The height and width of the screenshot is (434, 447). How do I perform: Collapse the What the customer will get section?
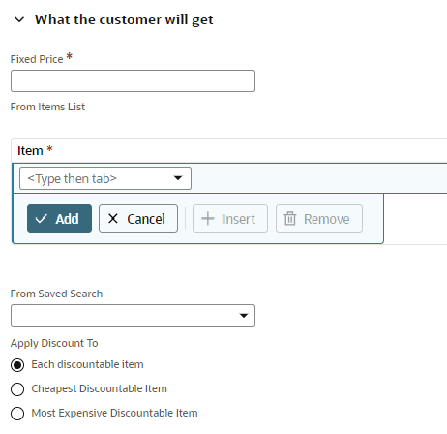19,20
